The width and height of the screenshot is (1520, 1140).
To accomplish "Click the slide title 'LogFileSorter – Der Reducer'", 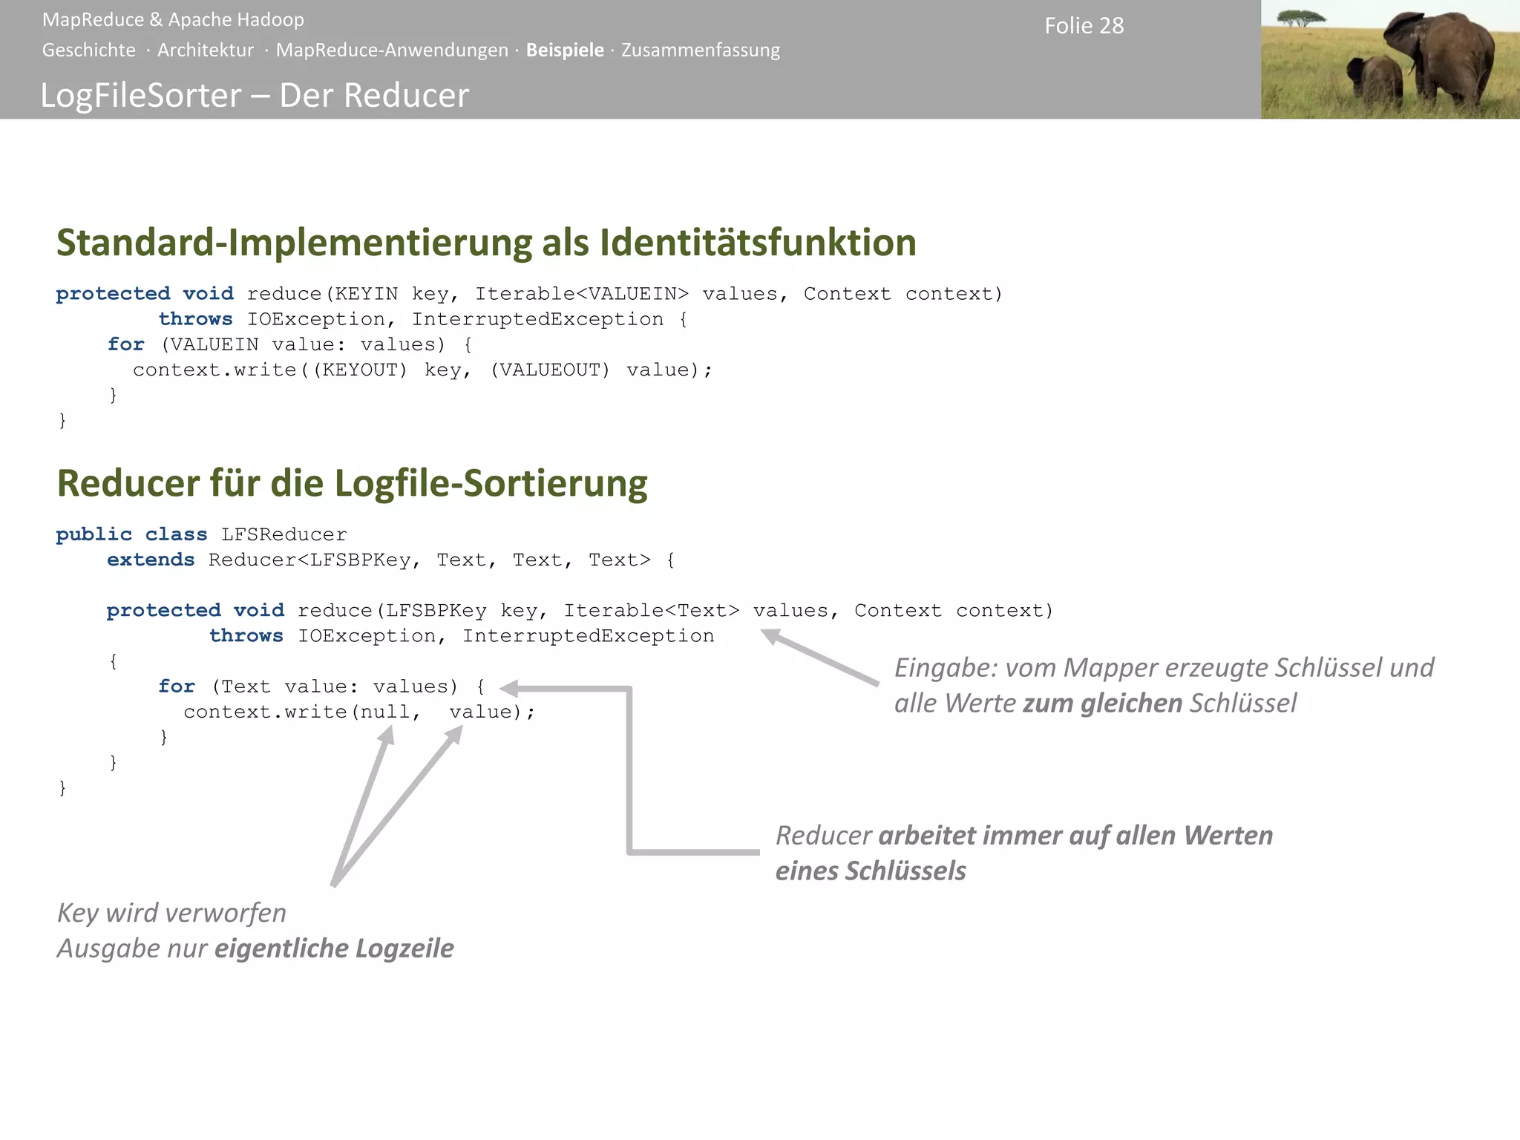I will tap(255, 96).
